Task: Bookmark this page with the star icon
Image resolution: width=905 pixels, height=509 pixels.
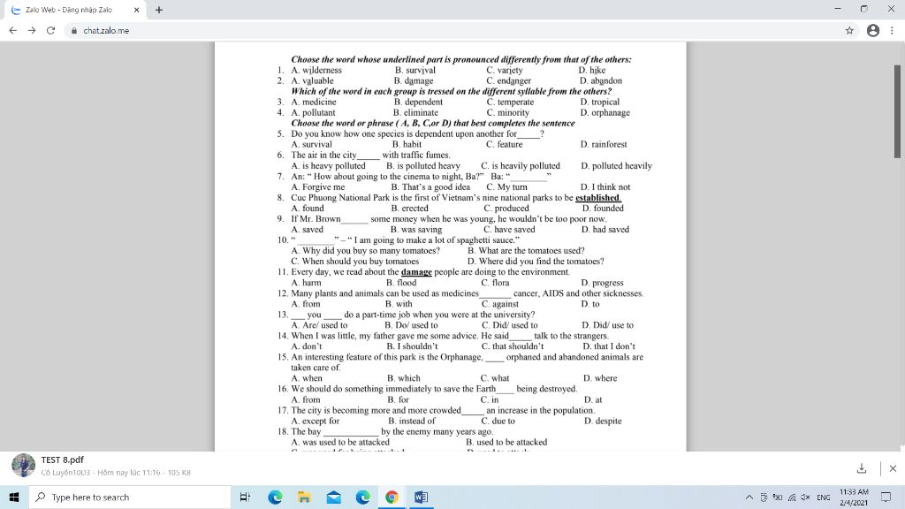Action: (849, 31)
